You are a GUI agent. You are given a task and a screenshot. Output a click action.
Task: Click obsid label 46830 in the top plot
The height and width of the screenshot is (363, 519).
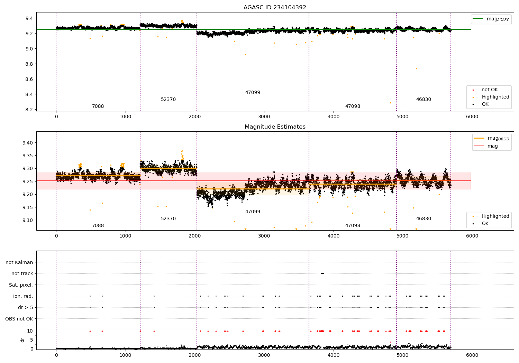click(x=424, y=100)
